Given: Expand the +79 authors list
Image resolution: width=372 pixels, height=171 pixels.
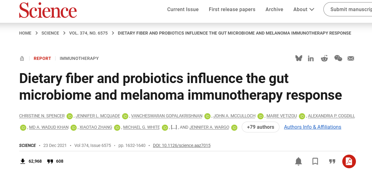Looking at the screenshot, I should click(260, 127).
